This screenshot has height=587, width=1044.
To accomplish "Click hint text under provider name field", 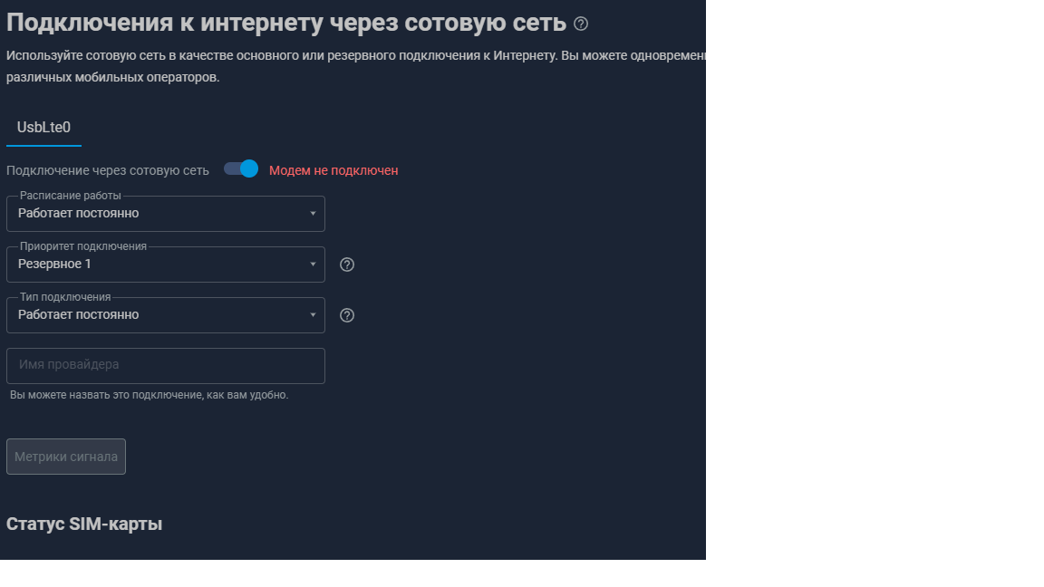I will (x=150, y=395).
